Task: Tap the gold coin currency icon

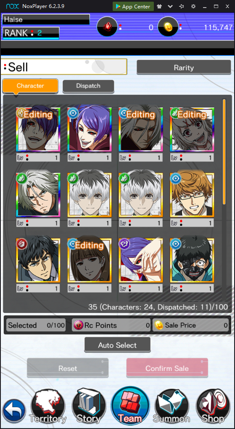Action: pyautogui.click(x=168, y=26)
